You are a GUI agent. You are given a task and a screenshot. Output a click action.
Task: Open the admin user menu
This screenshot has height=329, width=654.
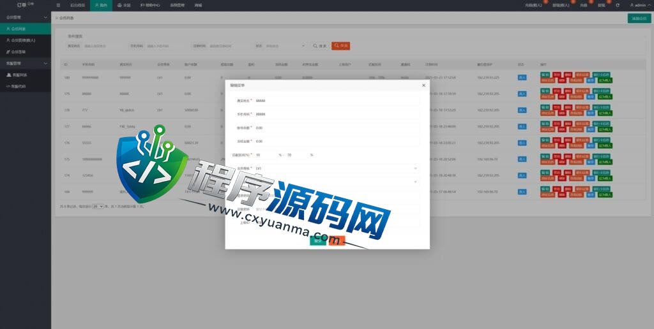(640, 5)
